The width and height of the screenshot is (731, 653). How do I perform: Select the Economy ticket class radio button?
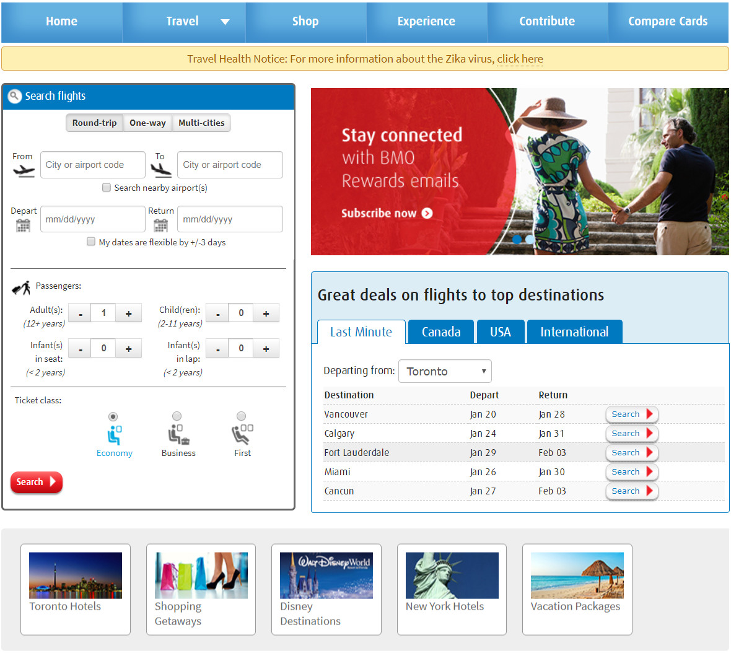pos(113,416)
